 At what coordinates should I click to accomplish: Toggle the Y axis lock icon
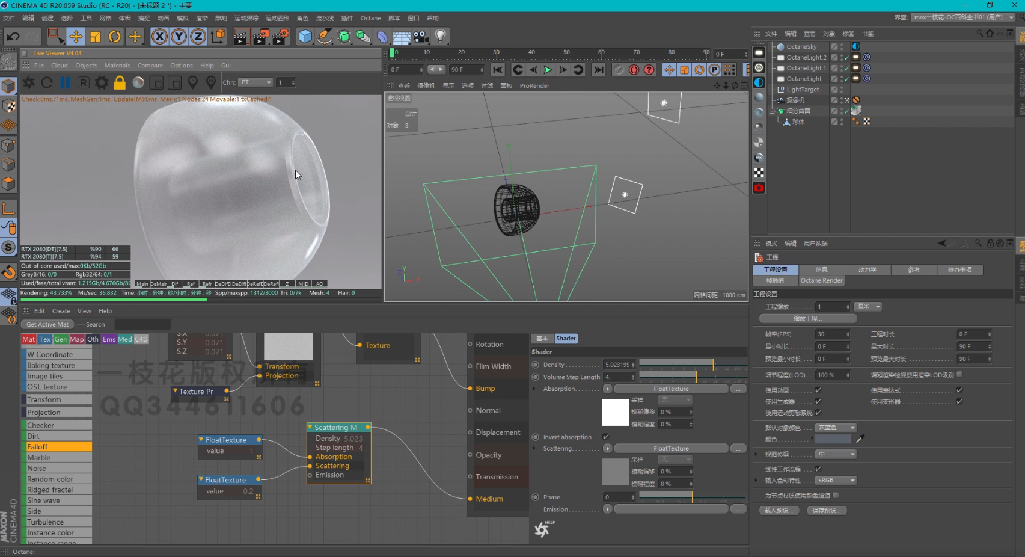179,37
